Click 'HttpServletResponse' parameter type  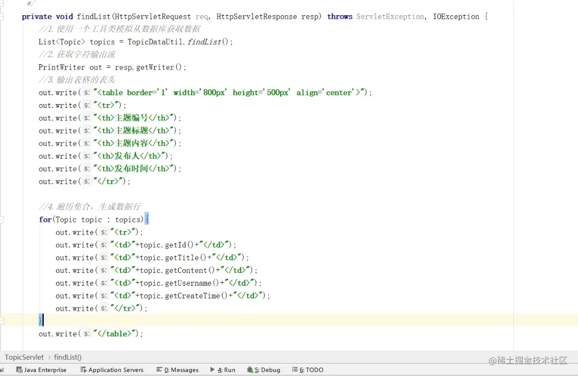pos(257,17)
